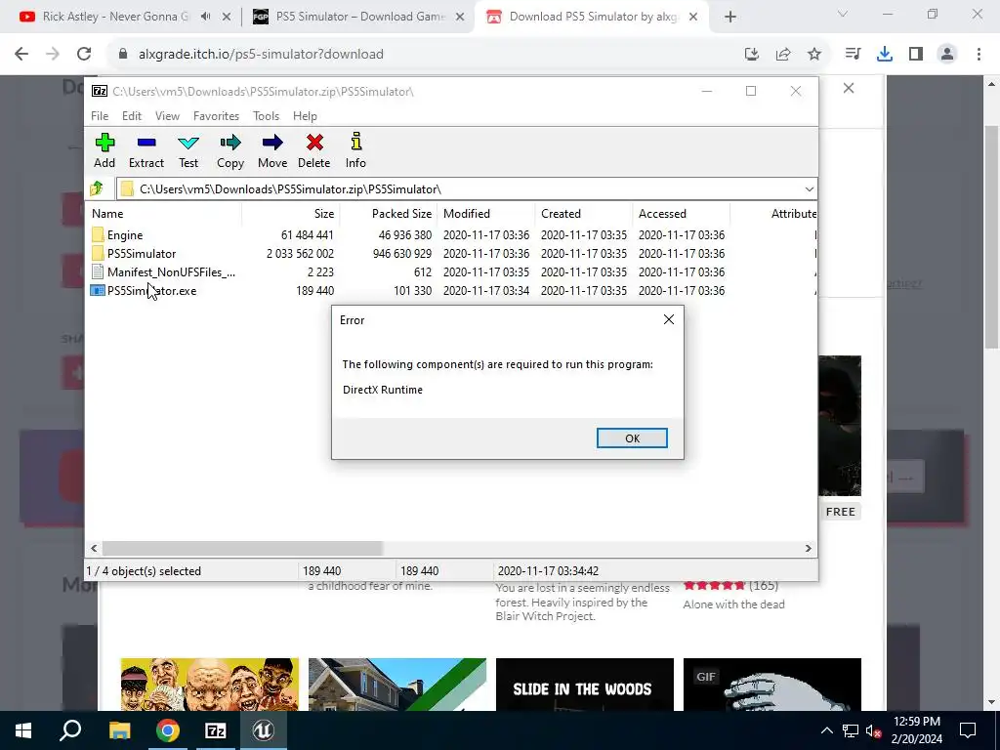Open the house game thumbnail

[x=396, y=685]
